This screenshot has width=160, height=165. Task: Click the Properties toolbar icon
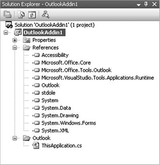coord(8,14)
